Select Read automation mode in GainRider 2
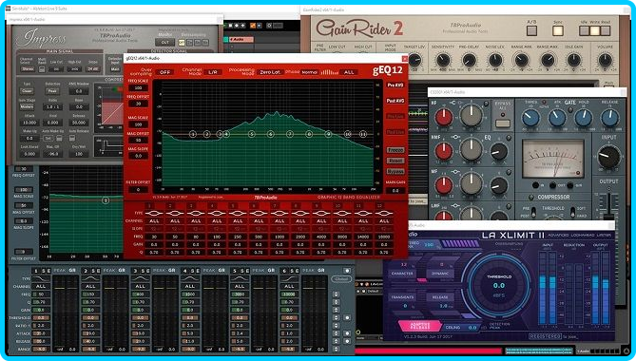636x361 pixels. [x=606, y=30]
